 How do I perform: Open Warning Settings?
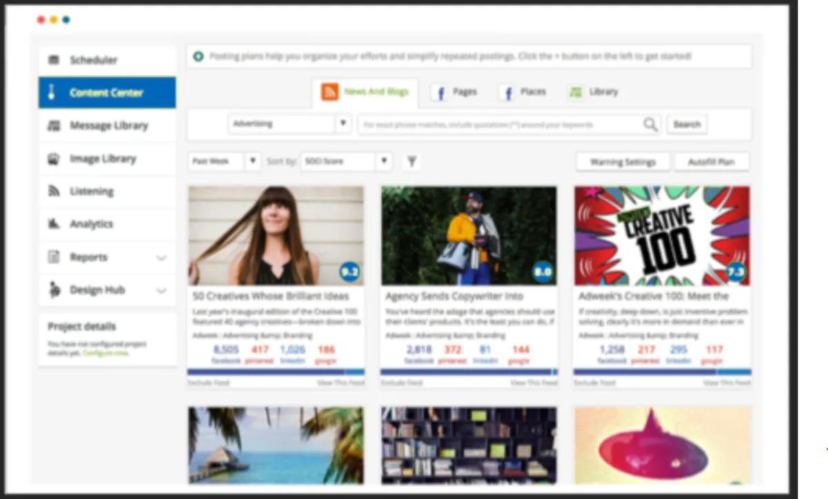tap(622, 162)
